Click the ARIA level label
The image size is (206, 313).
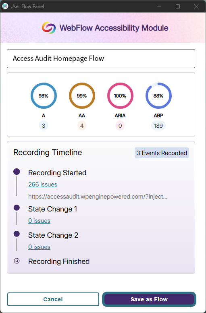120,116
